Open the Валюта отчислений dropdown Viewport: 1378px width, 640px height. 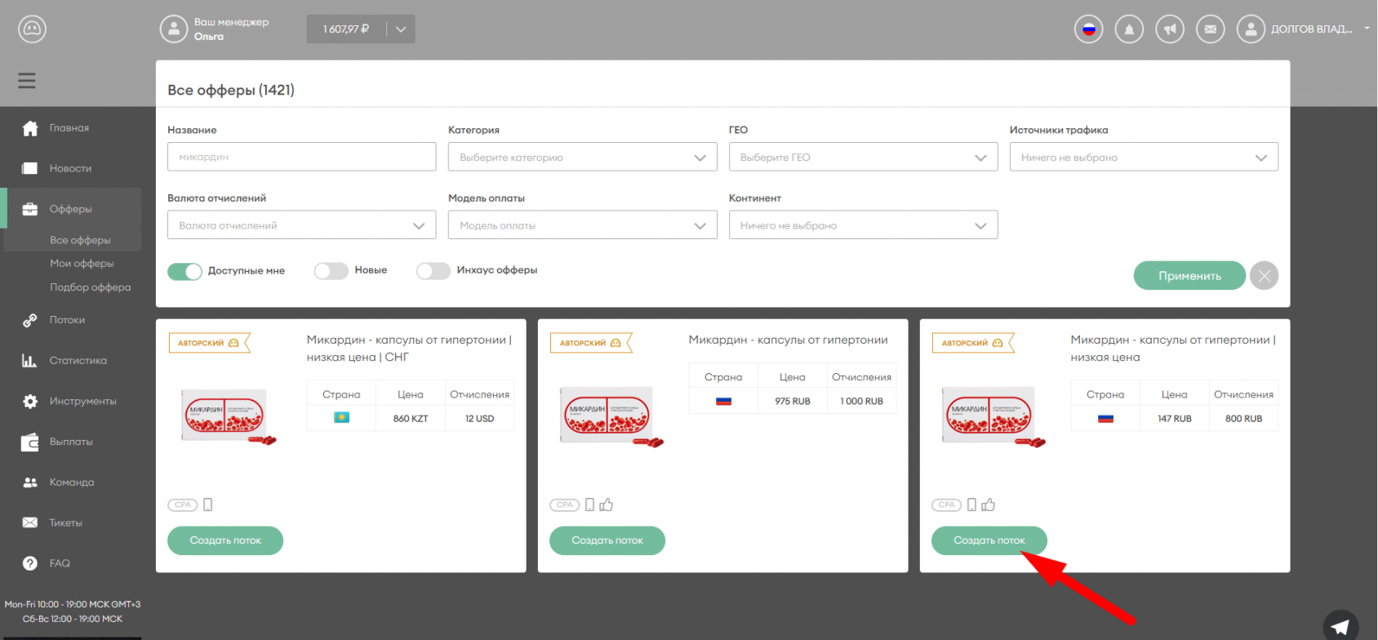tap(301, 225)
